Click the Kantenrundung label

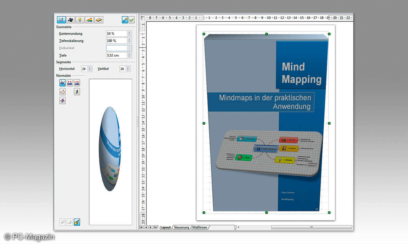pyautogui.click(x=71, y=34)
